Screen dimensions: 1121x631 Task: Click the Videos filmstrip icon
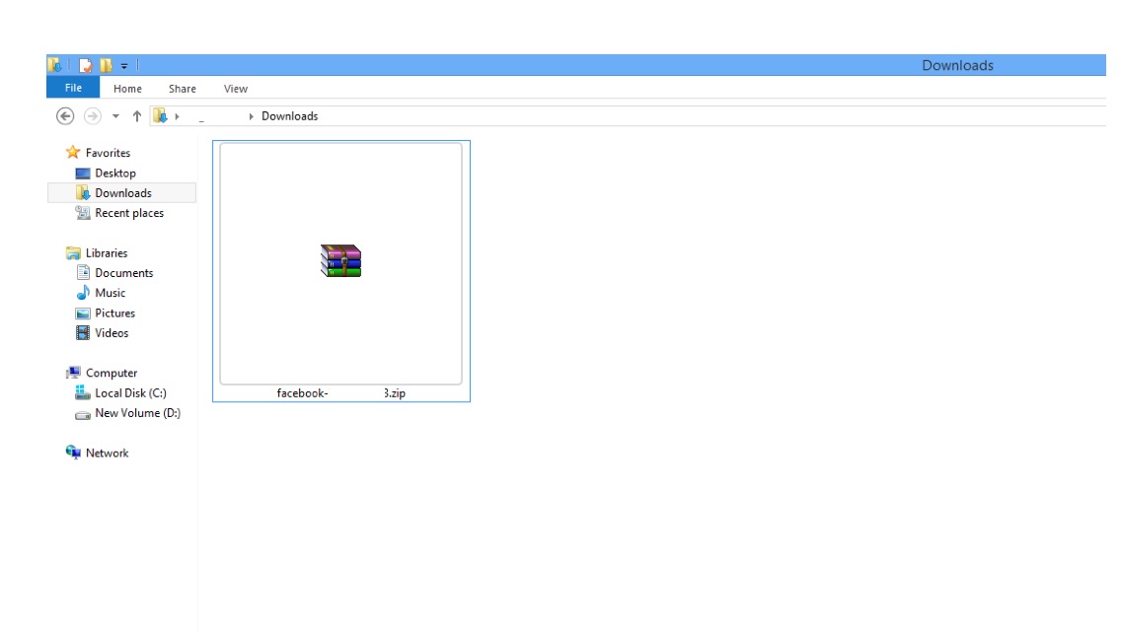pos(83,332)
